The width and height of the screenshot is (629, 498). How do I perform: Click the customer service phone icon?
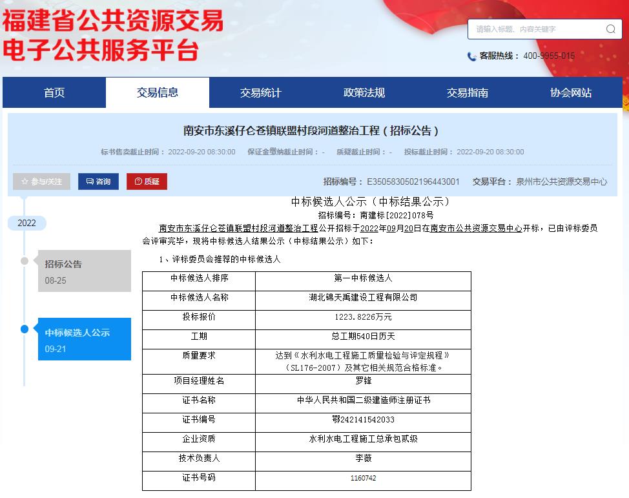coord(471,56)
